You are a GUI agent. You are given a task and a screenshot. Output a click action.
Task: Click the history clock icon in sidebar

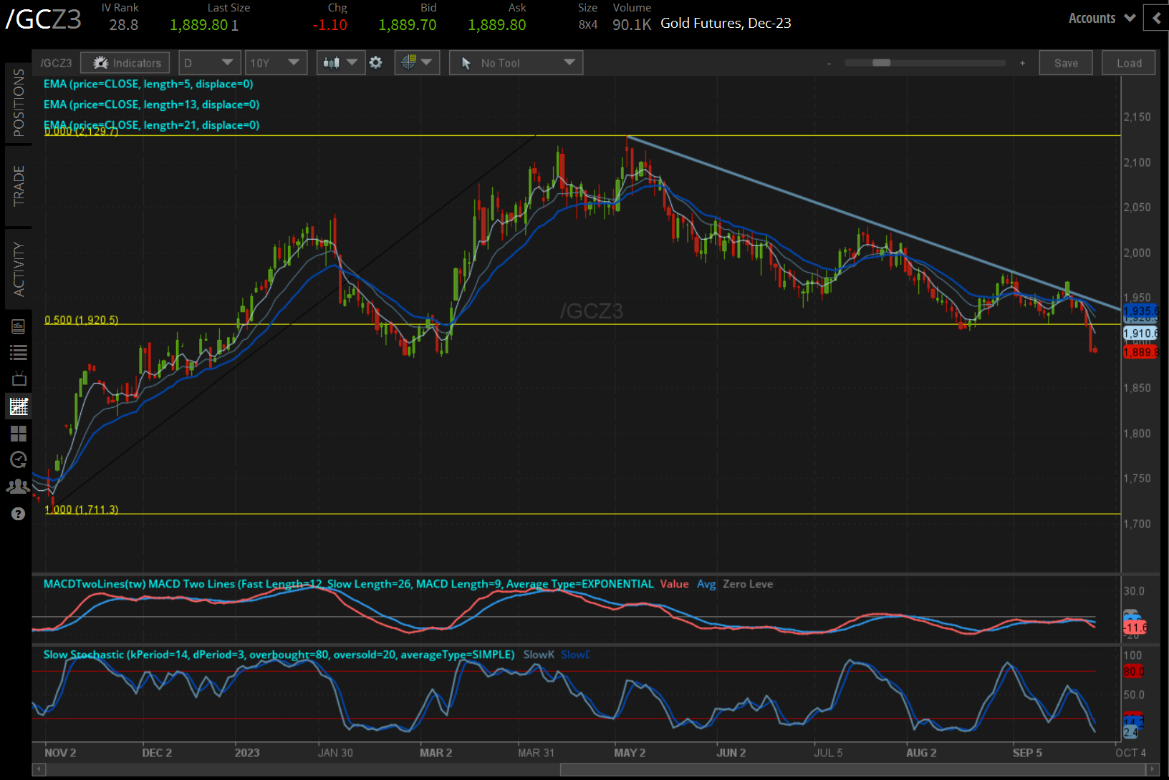tap(19, 460)
